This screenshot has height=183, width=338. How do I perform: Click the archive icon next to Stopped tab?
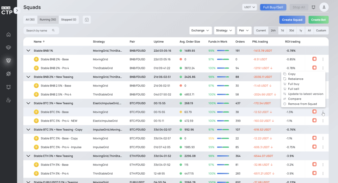coord(87,20)
